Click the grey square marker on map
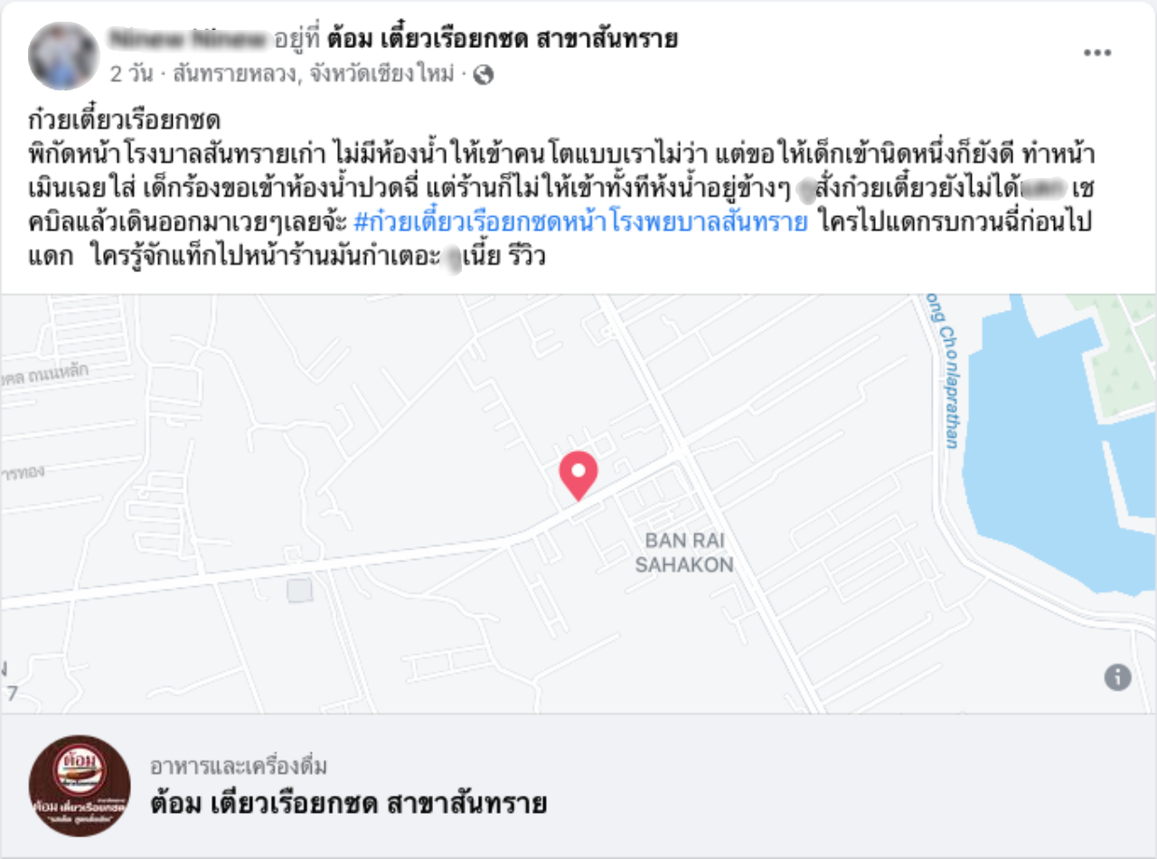The width and height of the screenshot is (1157, 859). 299,590
